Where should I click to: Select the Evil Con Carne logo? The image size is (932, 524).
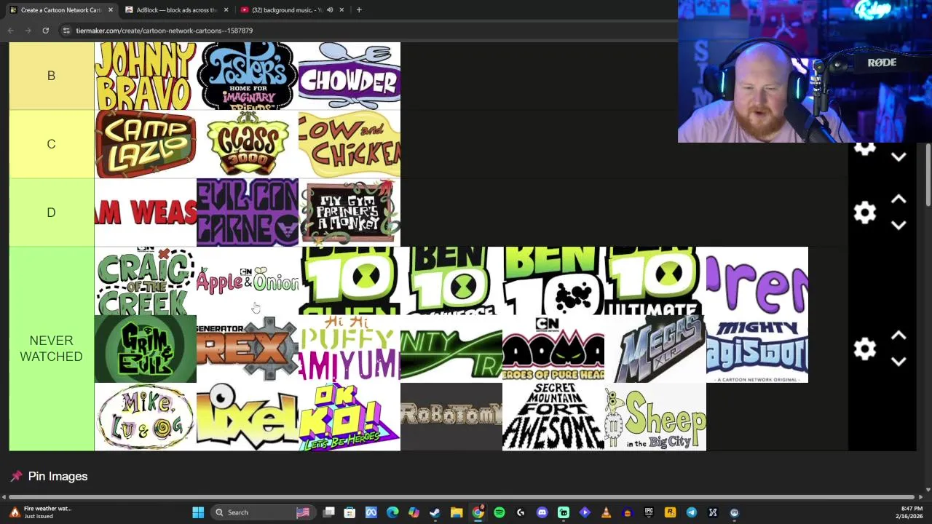pyautogui.click(x=248, y=213)
